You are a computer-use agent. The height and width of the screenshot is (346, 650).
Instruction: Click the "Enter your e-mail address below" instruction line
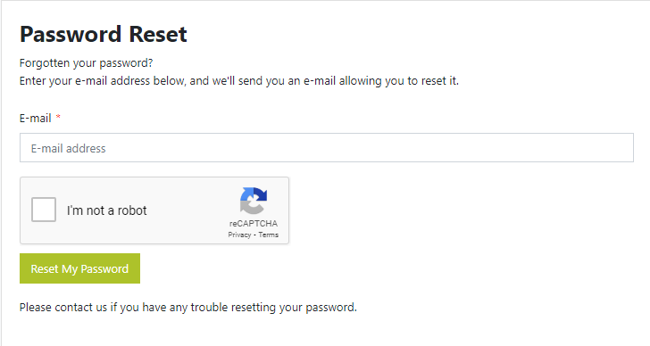point(239,81)
